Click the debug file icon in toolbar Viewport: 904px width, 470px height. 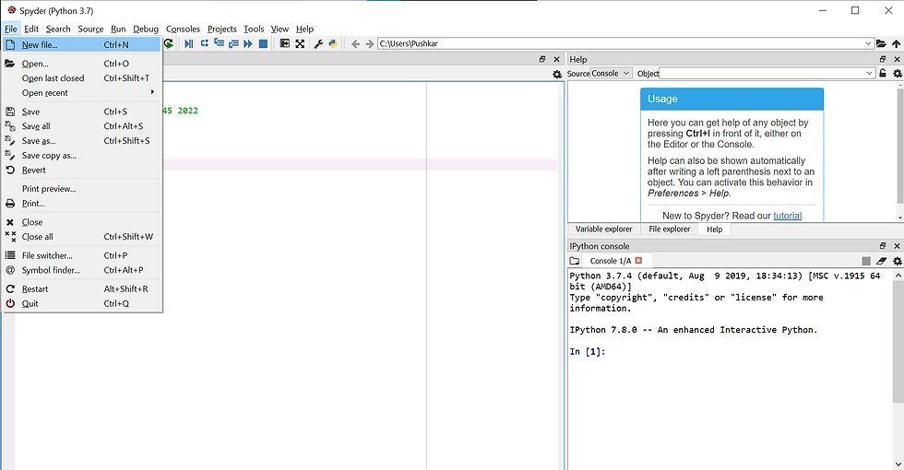(188, 44)
